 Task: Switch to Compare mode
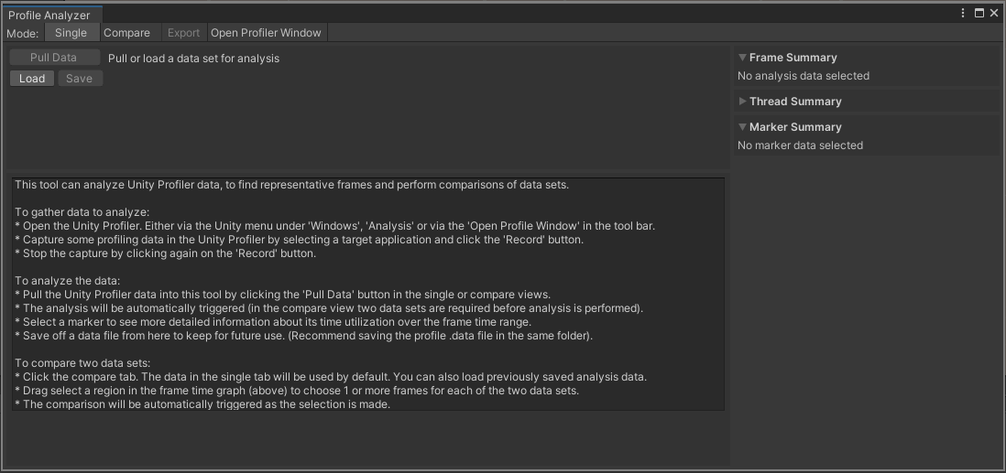tap(126, 33)
